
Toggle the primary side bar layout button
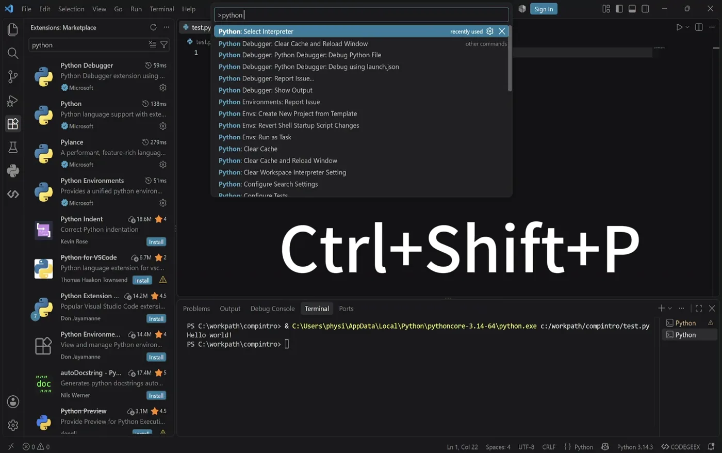click(619, 9)
